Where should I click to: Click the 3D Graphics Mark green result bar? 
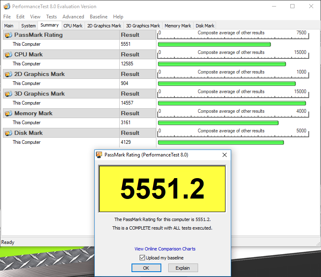click(232, 103)
